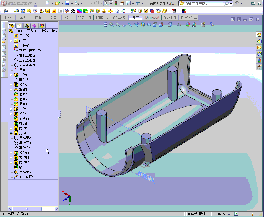Open SolidWorks Resources home task pane
The width and height of the screenshot is (264, 217).
[259, 35]
